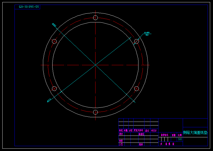Viewport: 213px width, 151px height.
Task: Click the 设计 row label
Action: pyautogui.click(x=121, y=134)
